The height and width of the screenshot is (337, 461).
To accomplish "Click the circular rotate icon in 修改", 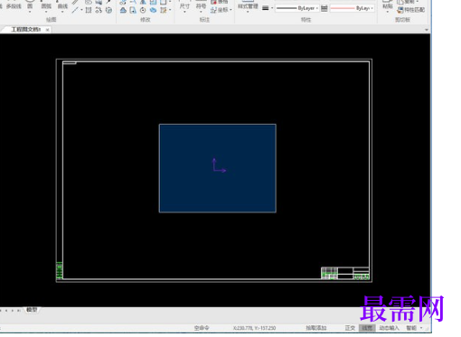I will (x=143, y=10).
